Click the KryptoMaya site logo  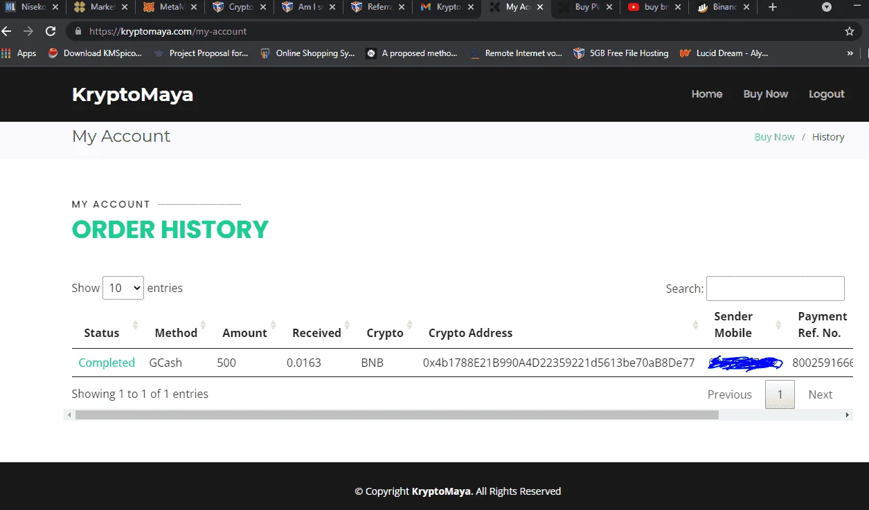pyautogui.click(x=132, y=95)
